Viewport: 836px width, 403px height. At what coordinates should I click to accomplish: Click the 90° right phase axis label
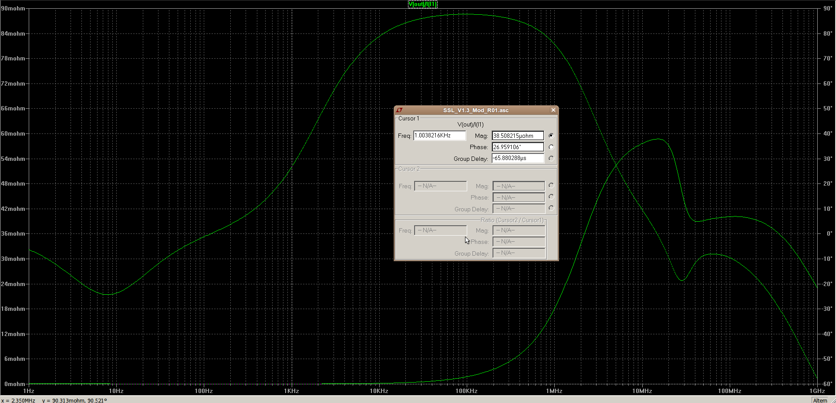(x=828, y=8)
